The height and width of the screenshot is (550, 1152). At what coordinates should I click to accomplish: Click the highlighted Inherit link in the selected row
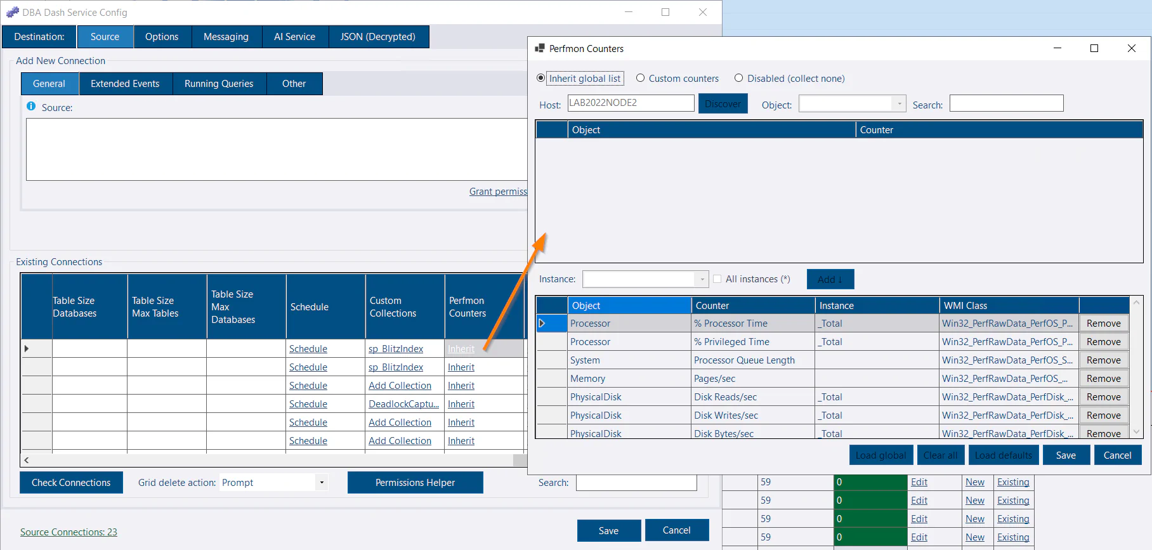461,349
